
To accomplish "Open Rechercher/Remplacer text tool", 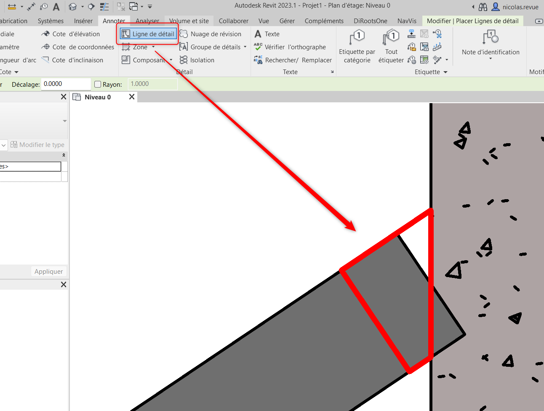I will point(293,60).
